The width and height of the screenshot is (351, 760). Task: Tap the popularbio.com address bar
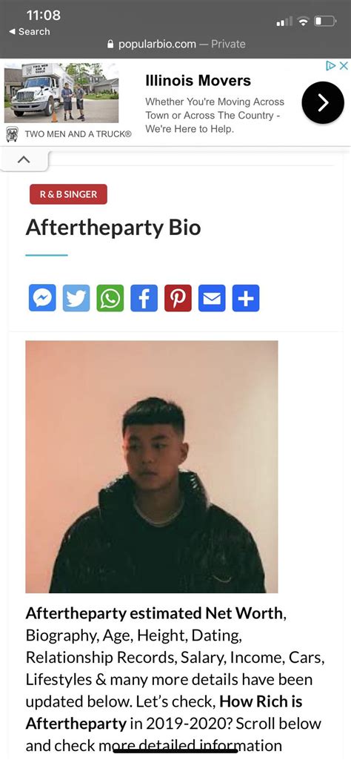(x=175, y=44)
